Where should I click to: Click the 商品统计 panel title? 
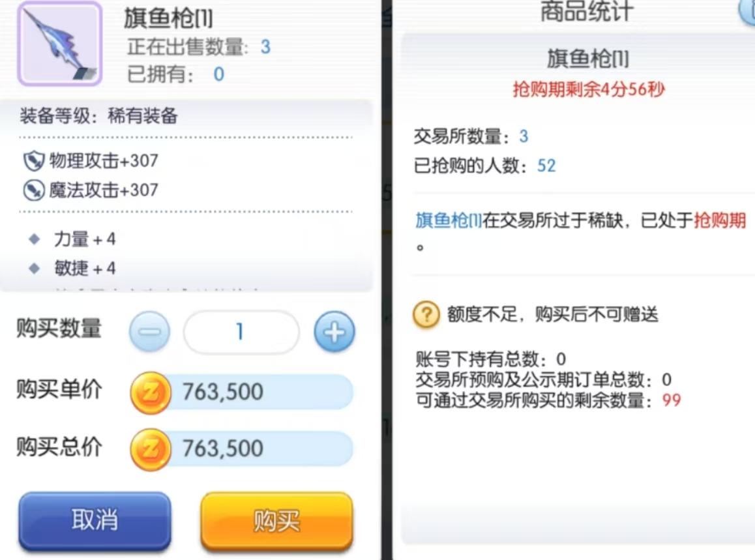click(587, 12)
